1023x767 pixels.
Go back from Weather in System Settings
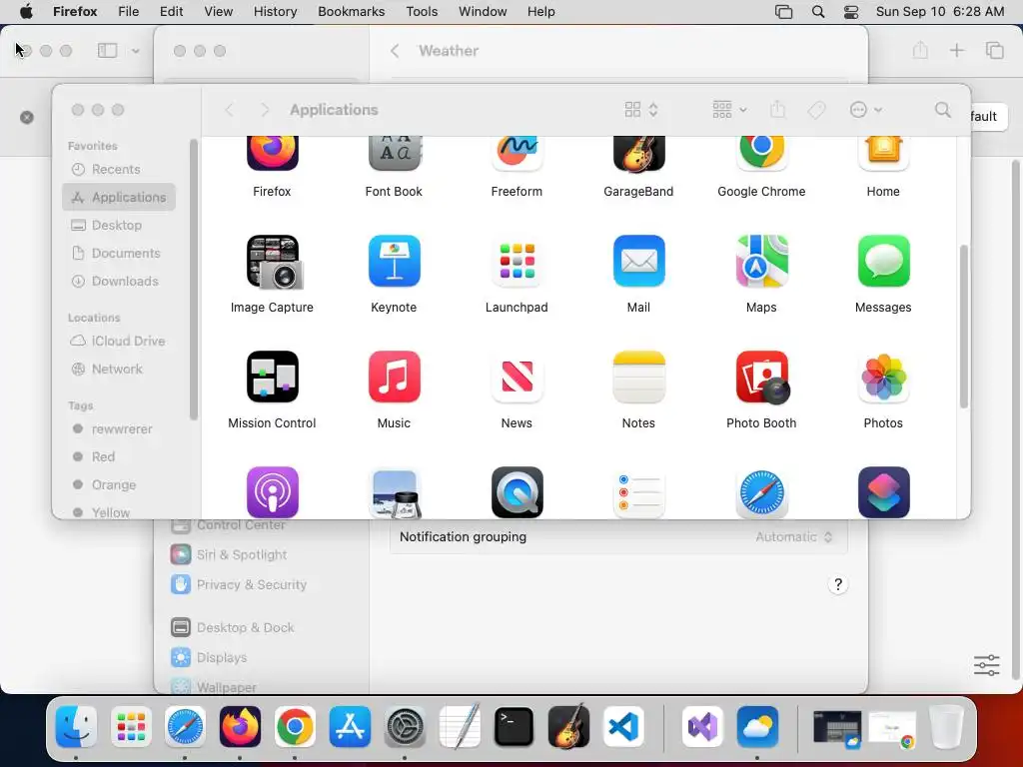pyautogui.click(x=394, y=51)
